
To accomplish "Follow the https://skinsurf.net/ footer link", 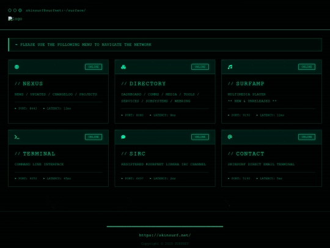I will 165,235.
